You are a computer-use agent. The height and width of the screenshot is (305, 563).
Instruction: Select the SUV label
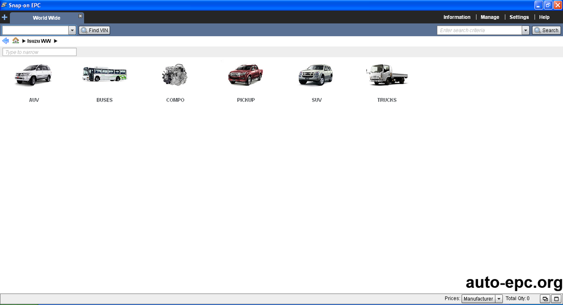click(317, 100)
